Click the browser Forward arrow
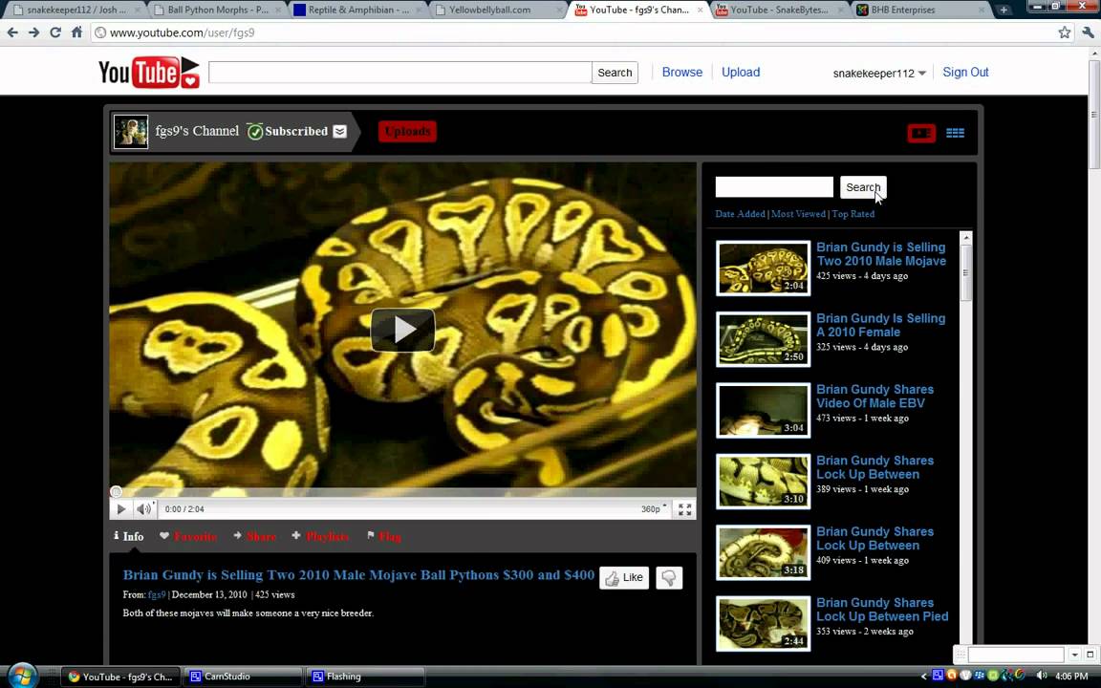 pyautogui.click(x=33, y=32)
